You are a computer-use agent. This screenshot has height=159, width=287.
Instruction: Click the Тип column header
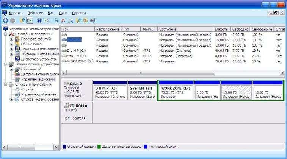pos(131,29)
